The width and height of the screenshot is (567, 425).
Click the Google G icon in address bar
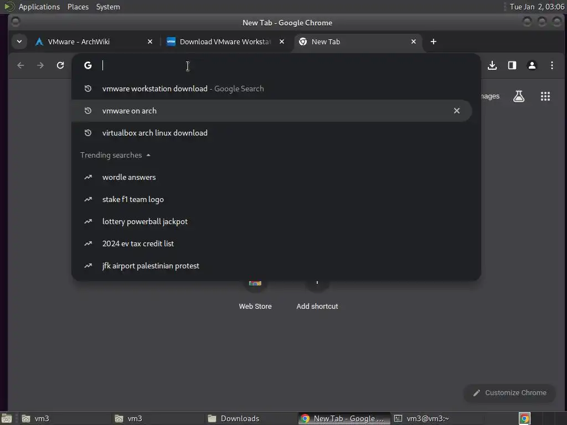click(88, 65)
